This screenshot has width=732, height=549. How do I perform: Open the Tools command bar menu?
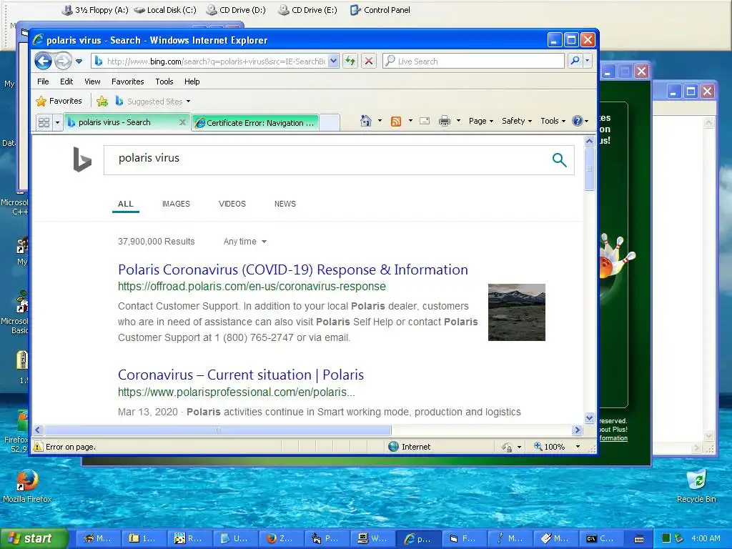553,121
